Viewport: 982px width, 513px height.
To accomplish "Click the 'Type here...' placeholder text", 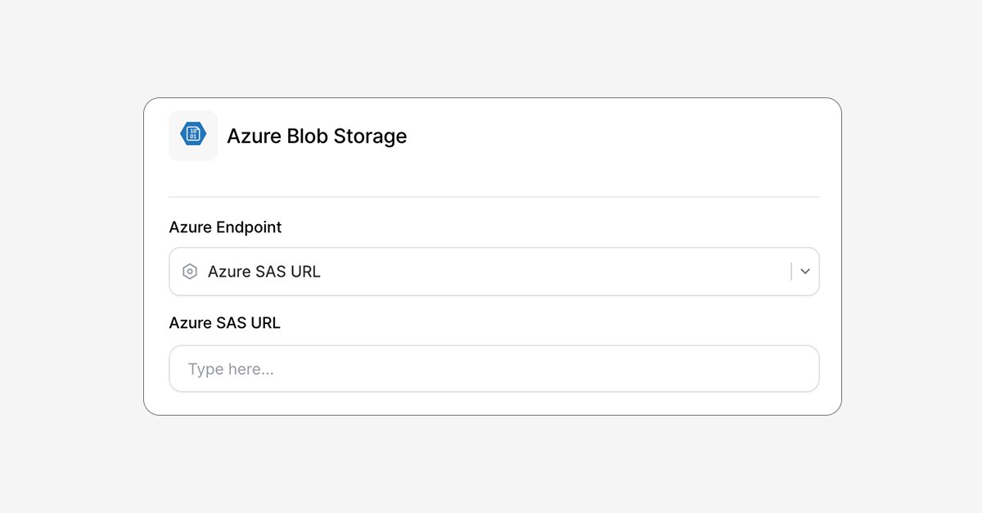I will [231, 369].
